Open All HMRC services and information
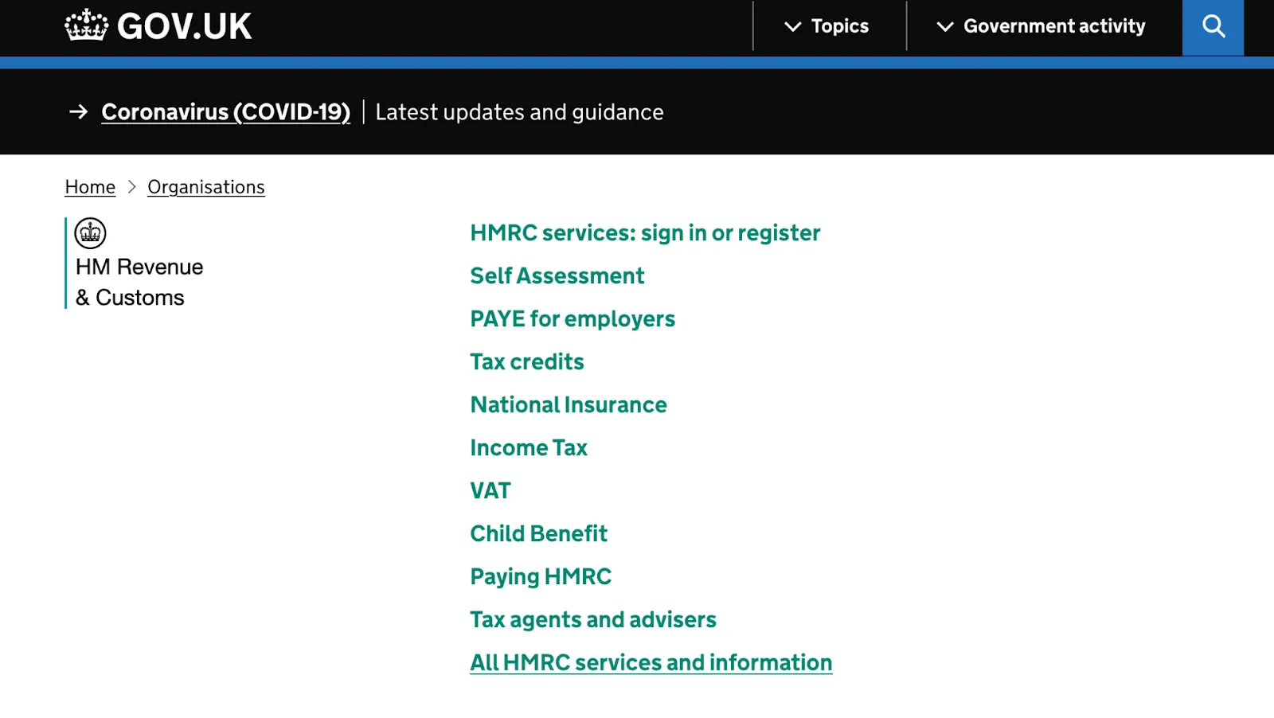 pos(651,663)
